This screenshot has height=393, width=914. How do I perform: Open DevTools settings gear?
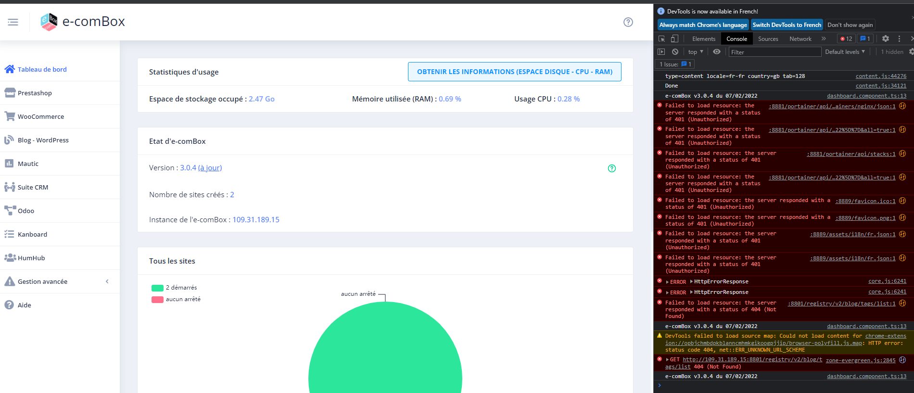[x=886, y=38]
